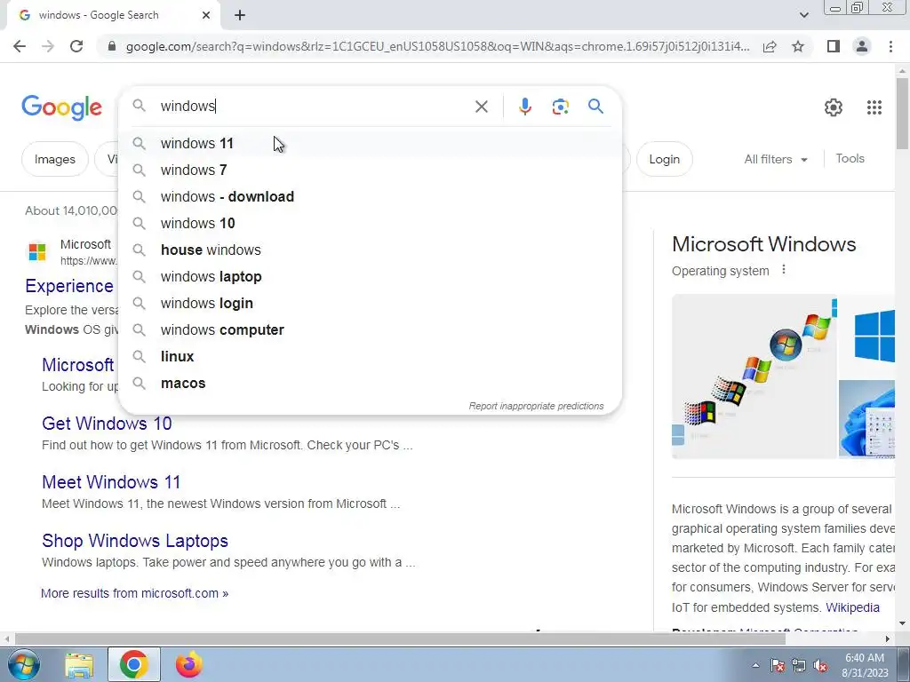The width and height of the screenshot is (910, 682).
Task: Open the Action Center flag icon
Action: click(x=778, y=665)
